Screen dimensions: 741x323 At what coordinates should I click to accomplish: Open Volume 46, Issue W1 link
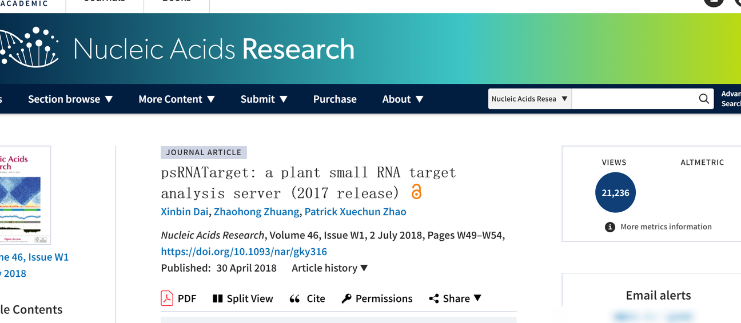click(34, 257)
